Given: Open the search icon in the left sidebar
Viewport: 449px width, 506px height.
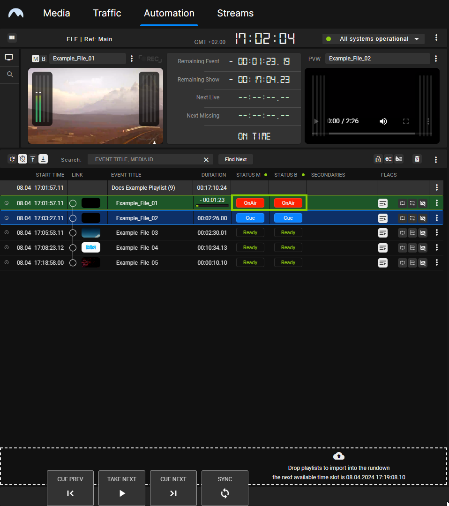Looking at the screenshot, I should point(9,74).
